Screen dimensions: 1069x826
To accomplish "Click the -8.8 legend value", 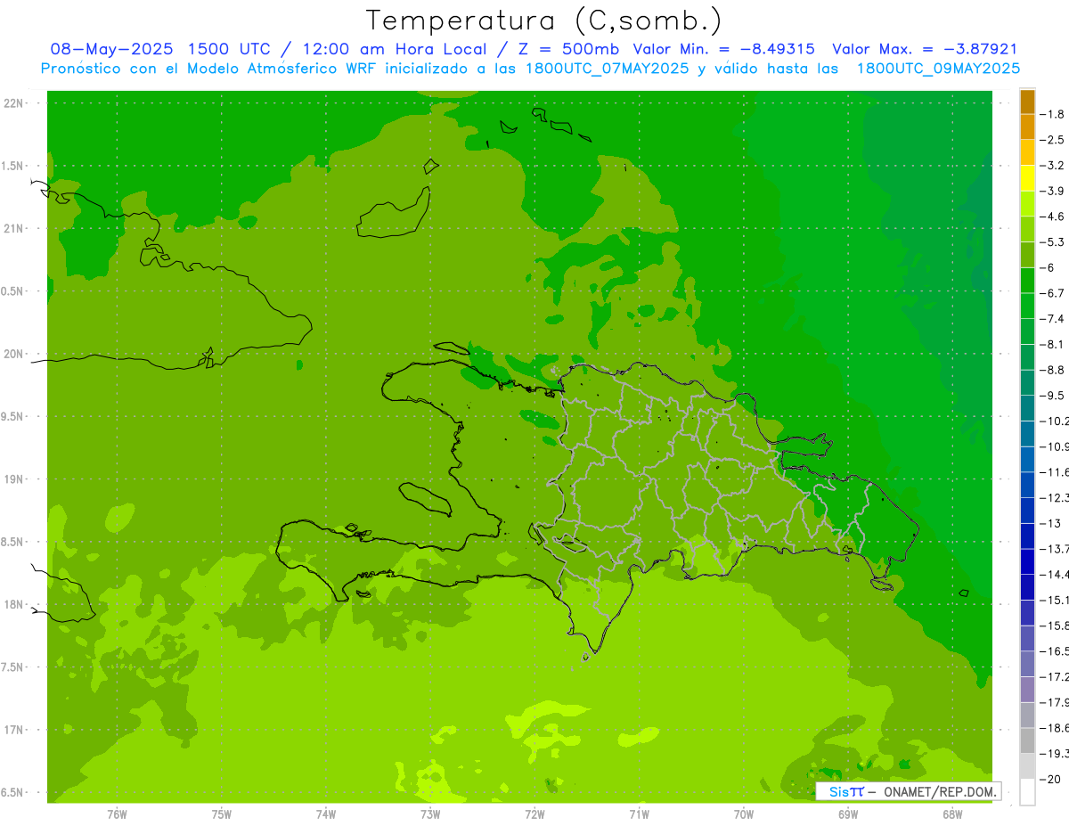I will pyautogui.click(x=1052, y=370).
